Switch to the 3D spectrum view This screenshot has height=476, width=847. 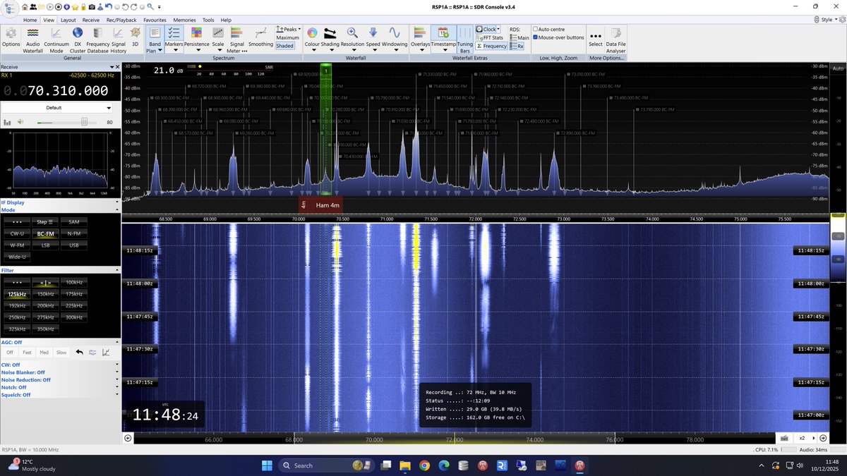tap(136, 37)
